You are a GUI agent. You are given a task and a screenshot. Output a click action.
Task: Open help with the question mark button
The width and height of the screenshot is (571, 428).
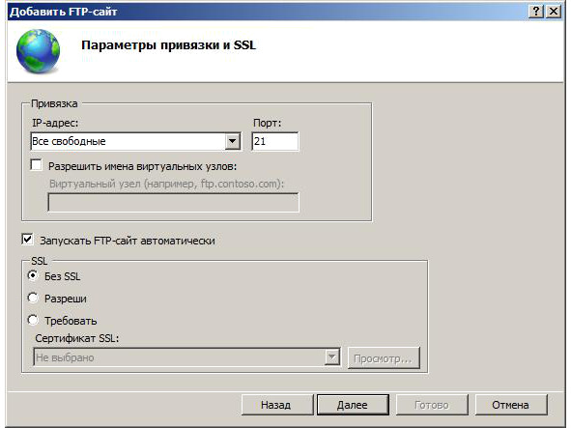pyautogui.click(x=536, y=12)
